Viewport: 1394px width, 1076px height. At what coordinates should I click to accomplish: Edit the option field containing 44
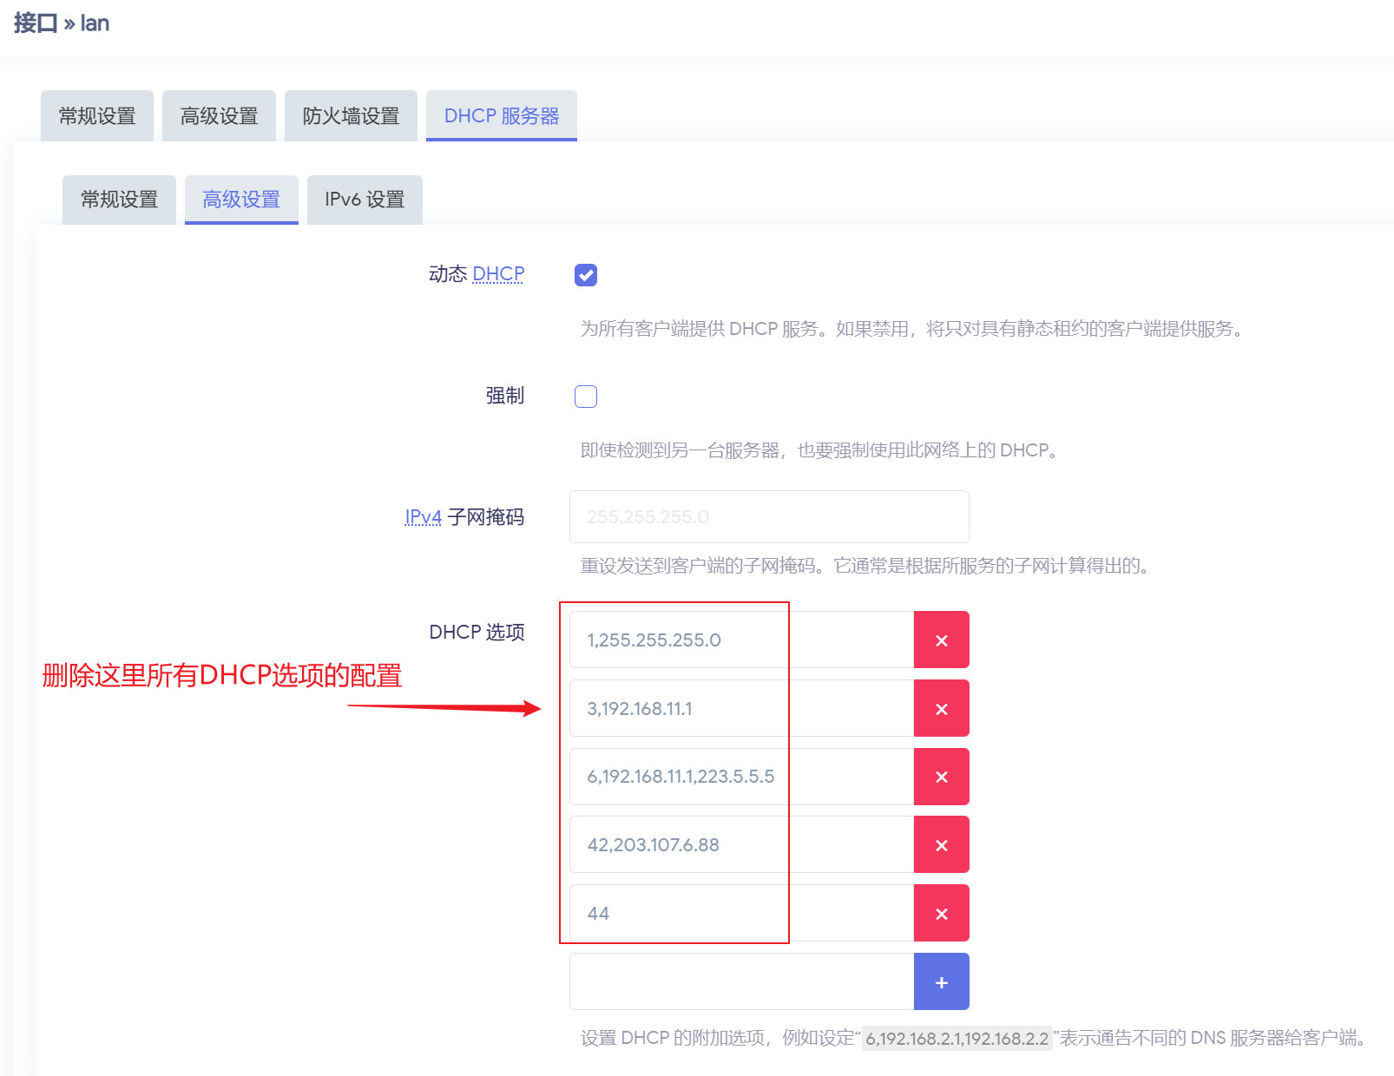point(741,913)
